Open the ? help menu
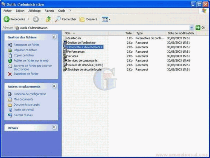210x158 pixels. click(x=70, y=11)
